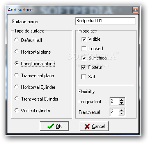The image size is (149, 144).
Task: Click the Surface name text field
Action: 105,21
